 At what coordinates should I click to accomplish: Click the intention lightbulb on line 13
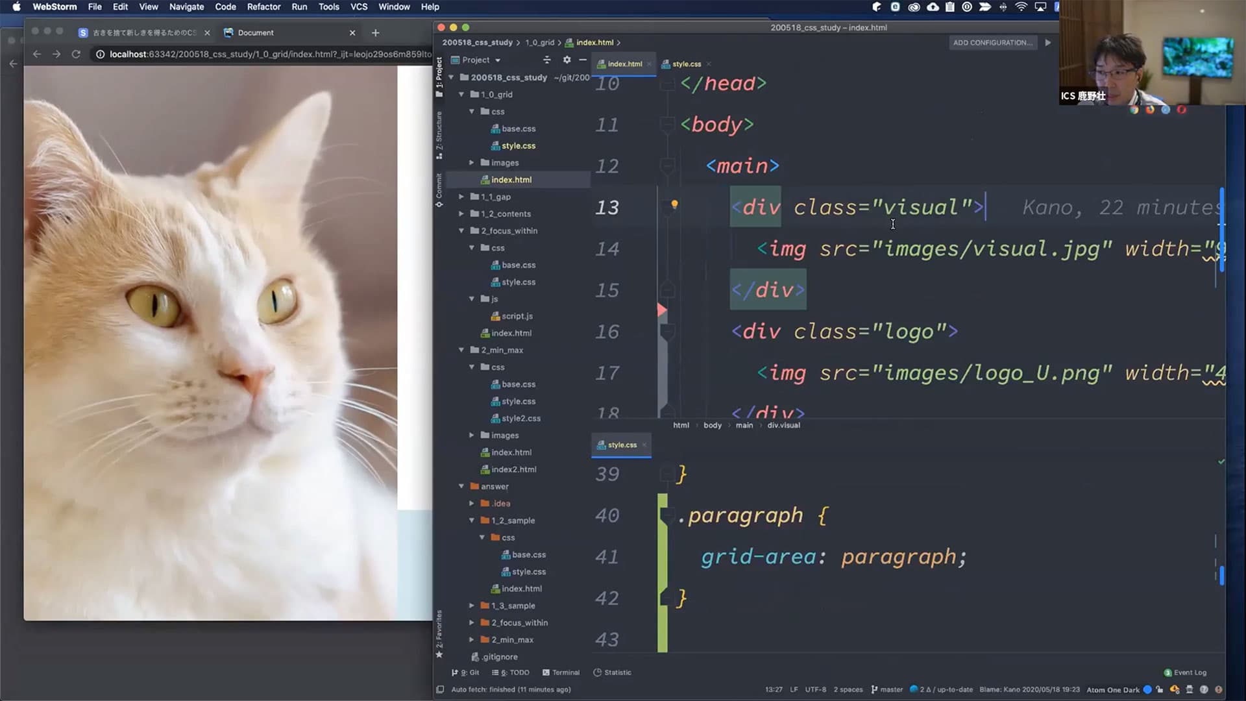click(674, 205)
